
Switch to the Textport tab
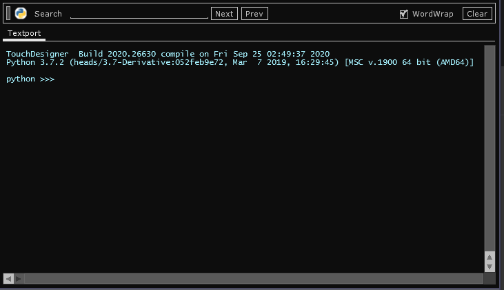[x=24, y=33]
